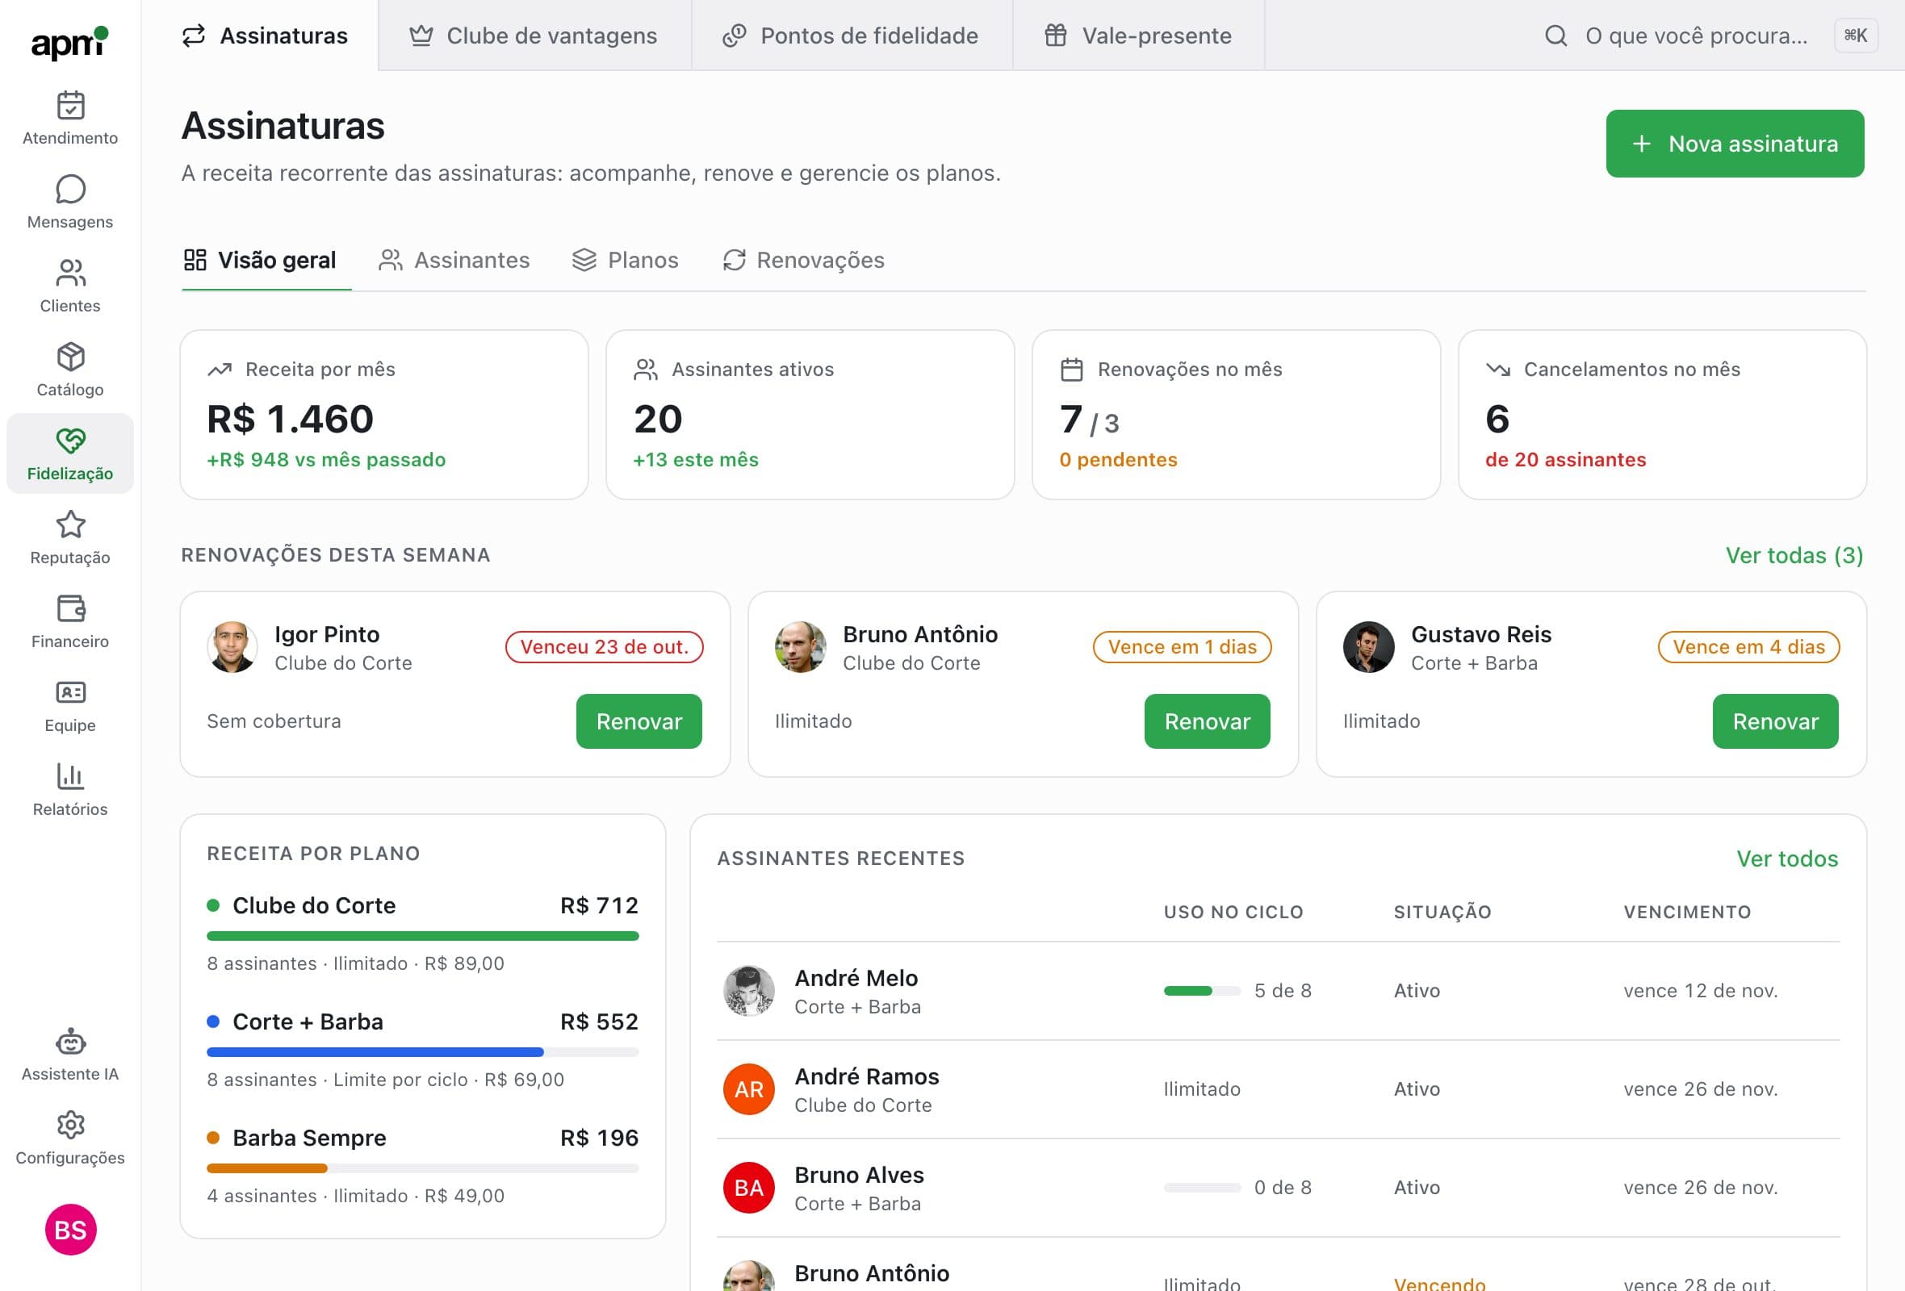This screenshot has height=1291, width=1905.
Task: Open Pontos de fidelidade tab
Action: coord(851,36)
